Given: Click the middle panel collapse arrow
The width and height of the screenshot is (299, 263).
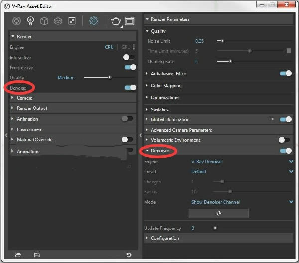Looking at the screenshot, I should pos(141,135).
